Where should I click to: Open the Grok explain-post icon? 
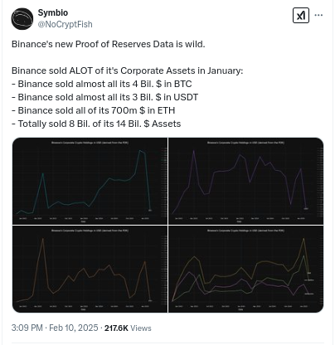[301, 15]
